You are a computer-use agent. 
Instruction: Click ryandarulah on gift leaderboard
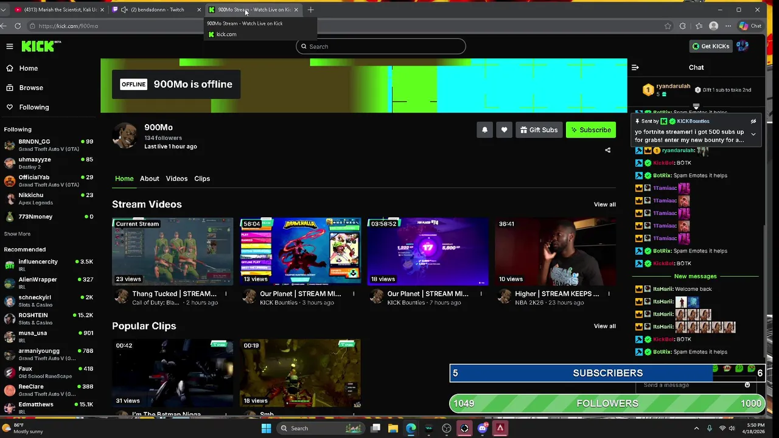tap(673, 86)
